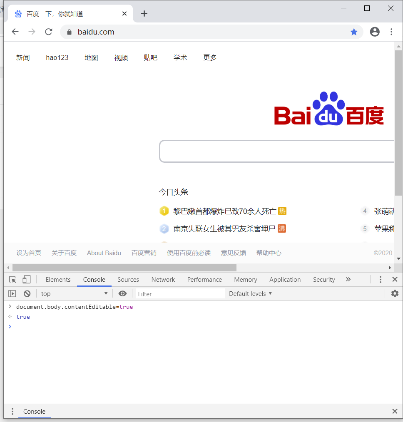This screenshot has width=403, height=422.
Task: Open the Default levels dropdown
Action: point(250,293)
